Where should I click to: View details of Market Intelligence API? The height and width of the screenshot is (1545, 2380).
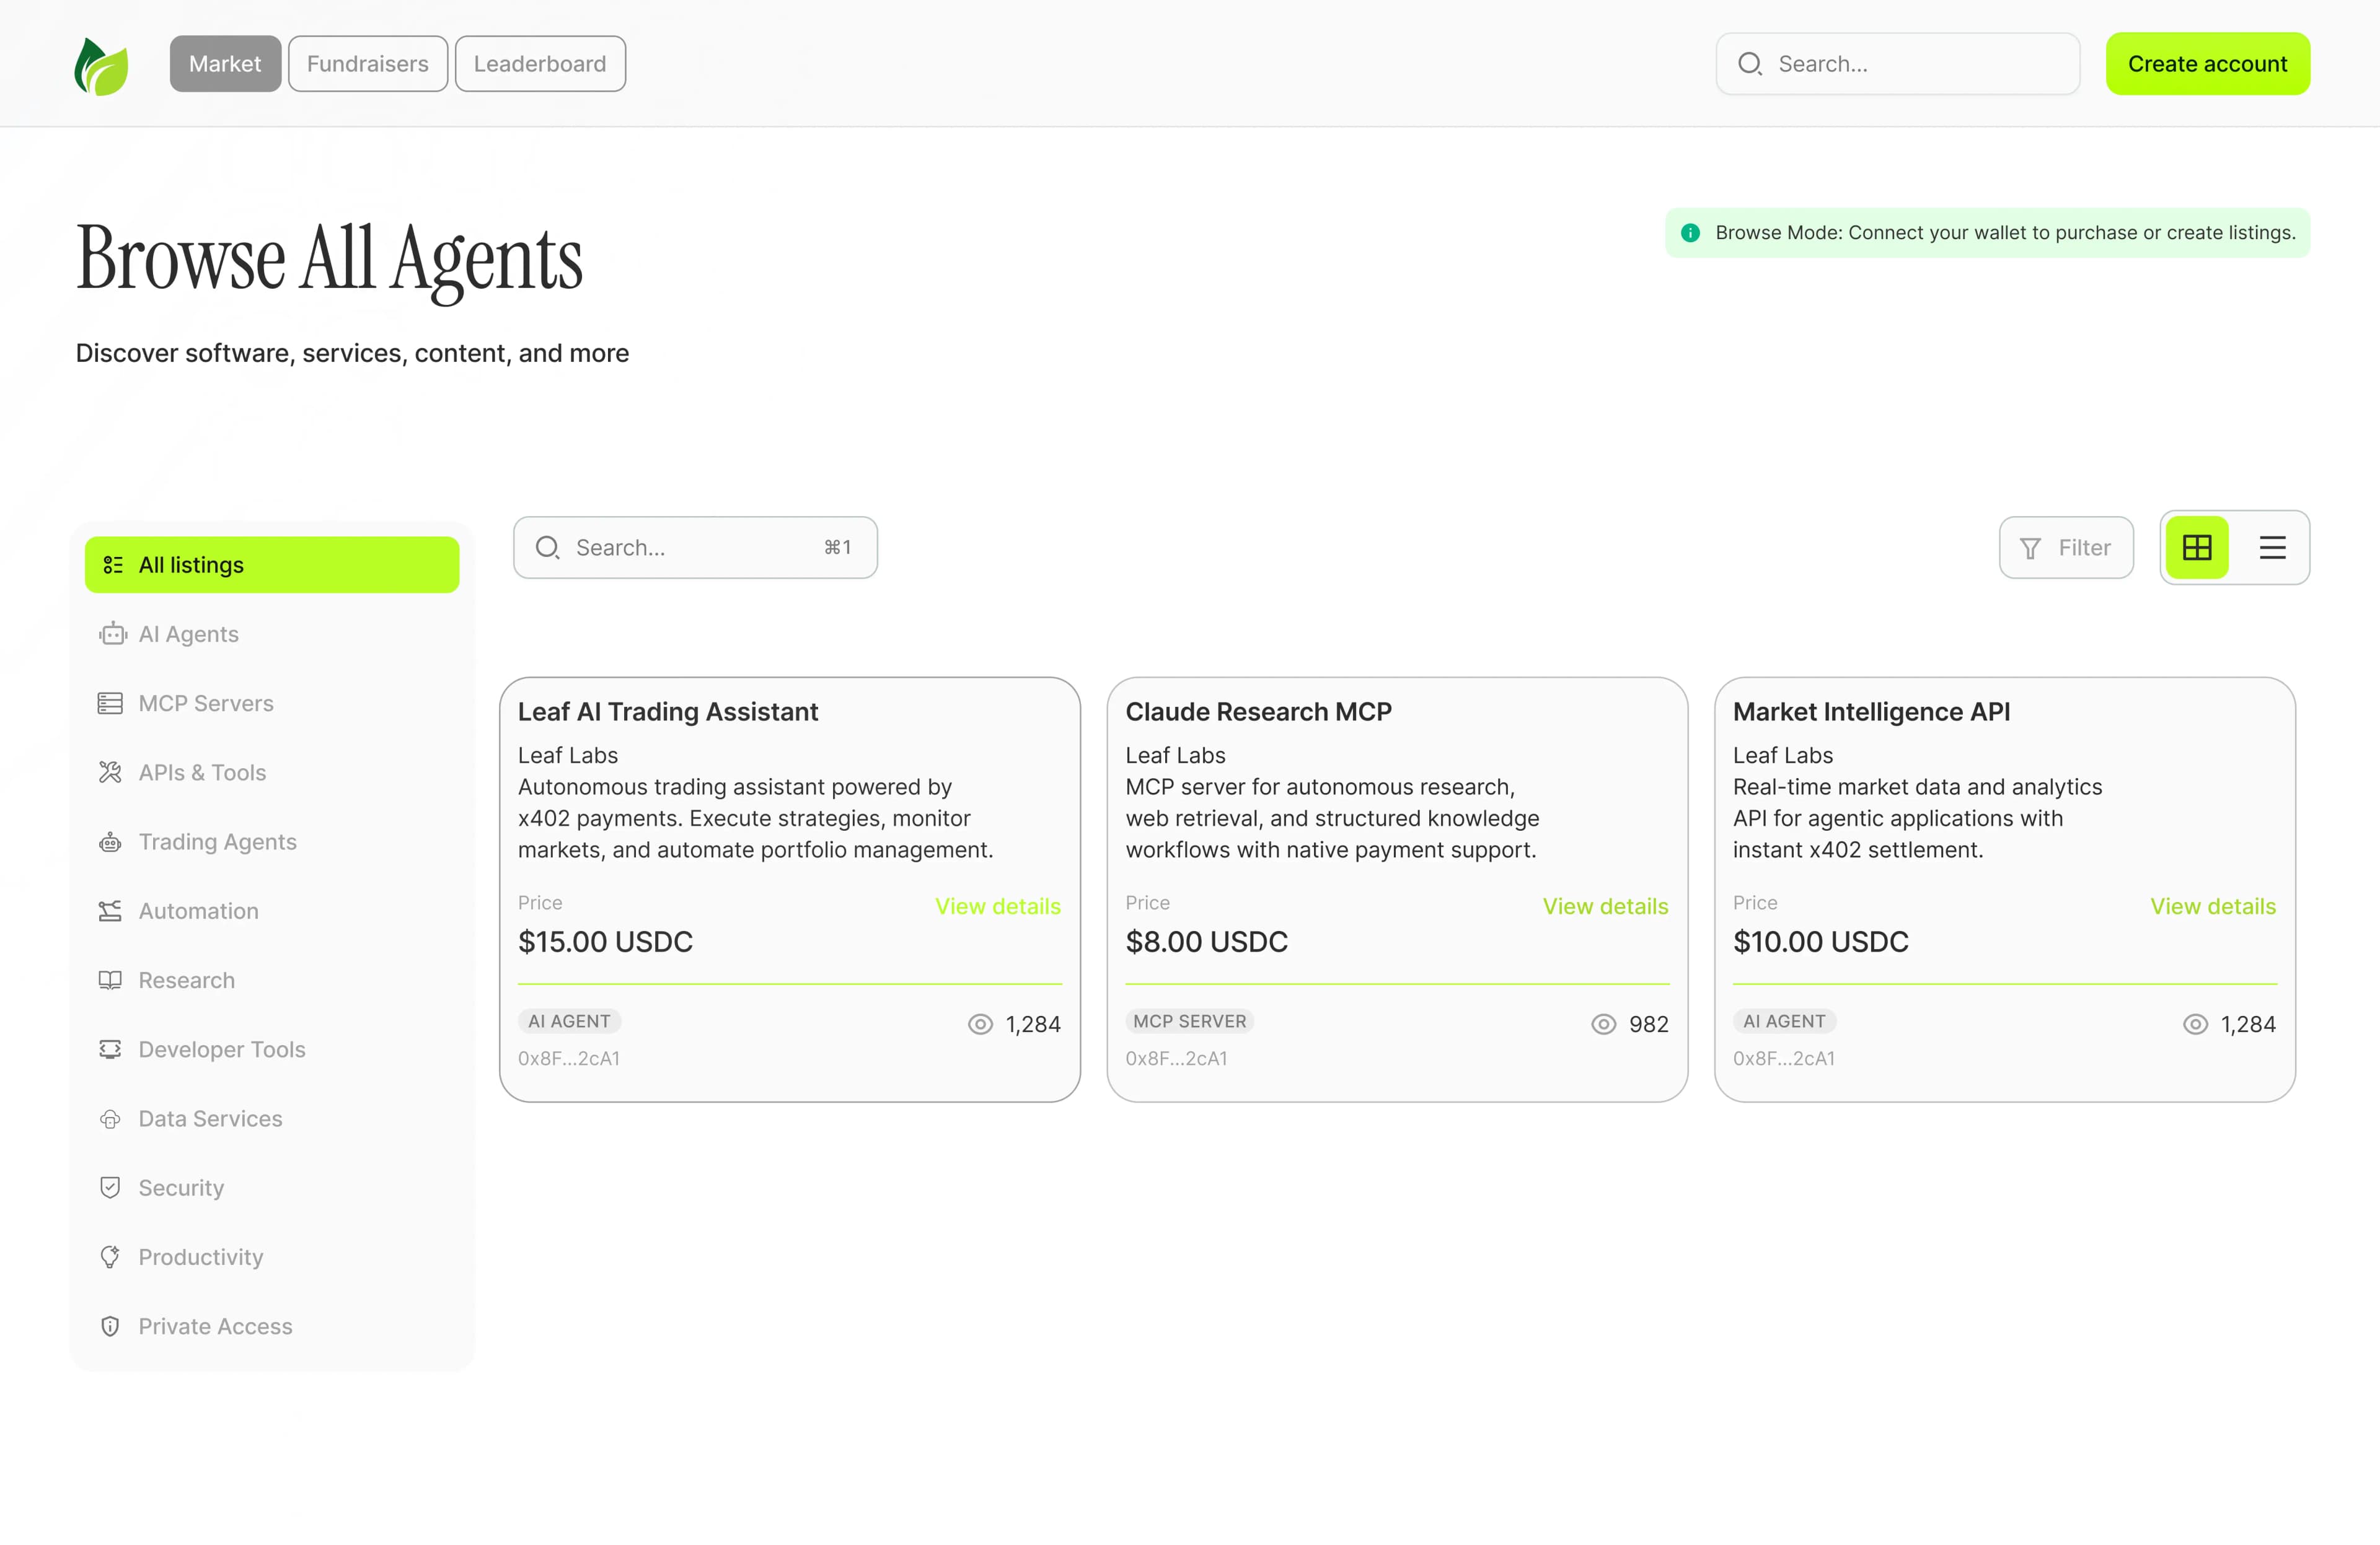(2213, 906)
